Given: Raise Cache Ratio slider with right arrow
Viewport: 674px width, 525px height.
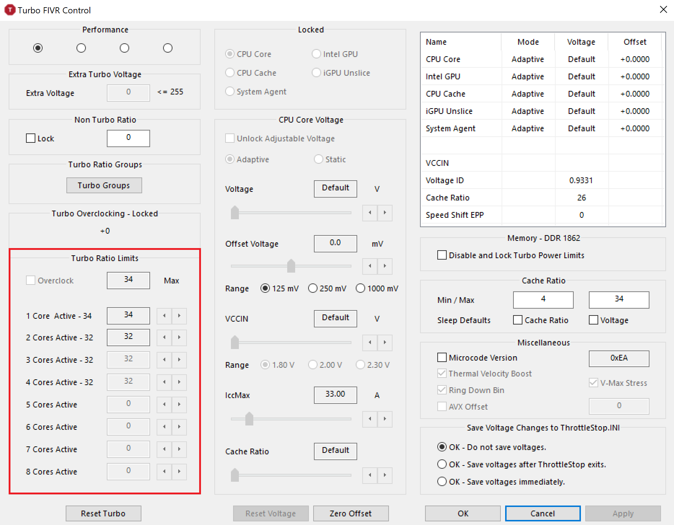Looking at the screenshot, I should coord(385,475).
